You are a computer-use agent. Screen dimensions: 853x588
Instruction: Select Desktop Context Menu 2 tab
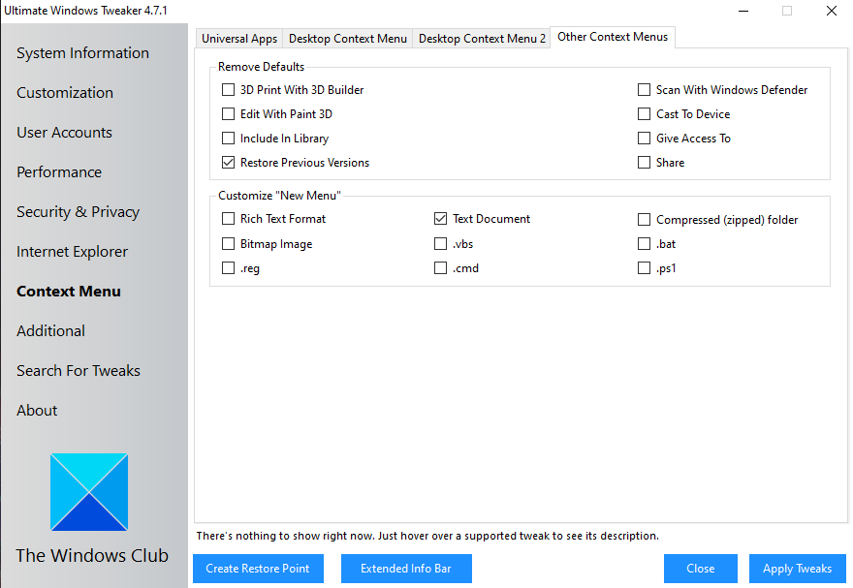tap(482, 39)
